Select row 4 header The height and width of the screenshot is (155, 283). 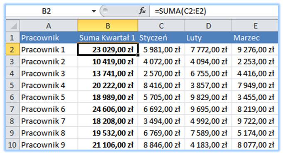click(x=13, y=73)
